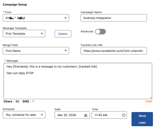Open the calendar picker icon
The image size is (161, 130).
tap(86, 115)
